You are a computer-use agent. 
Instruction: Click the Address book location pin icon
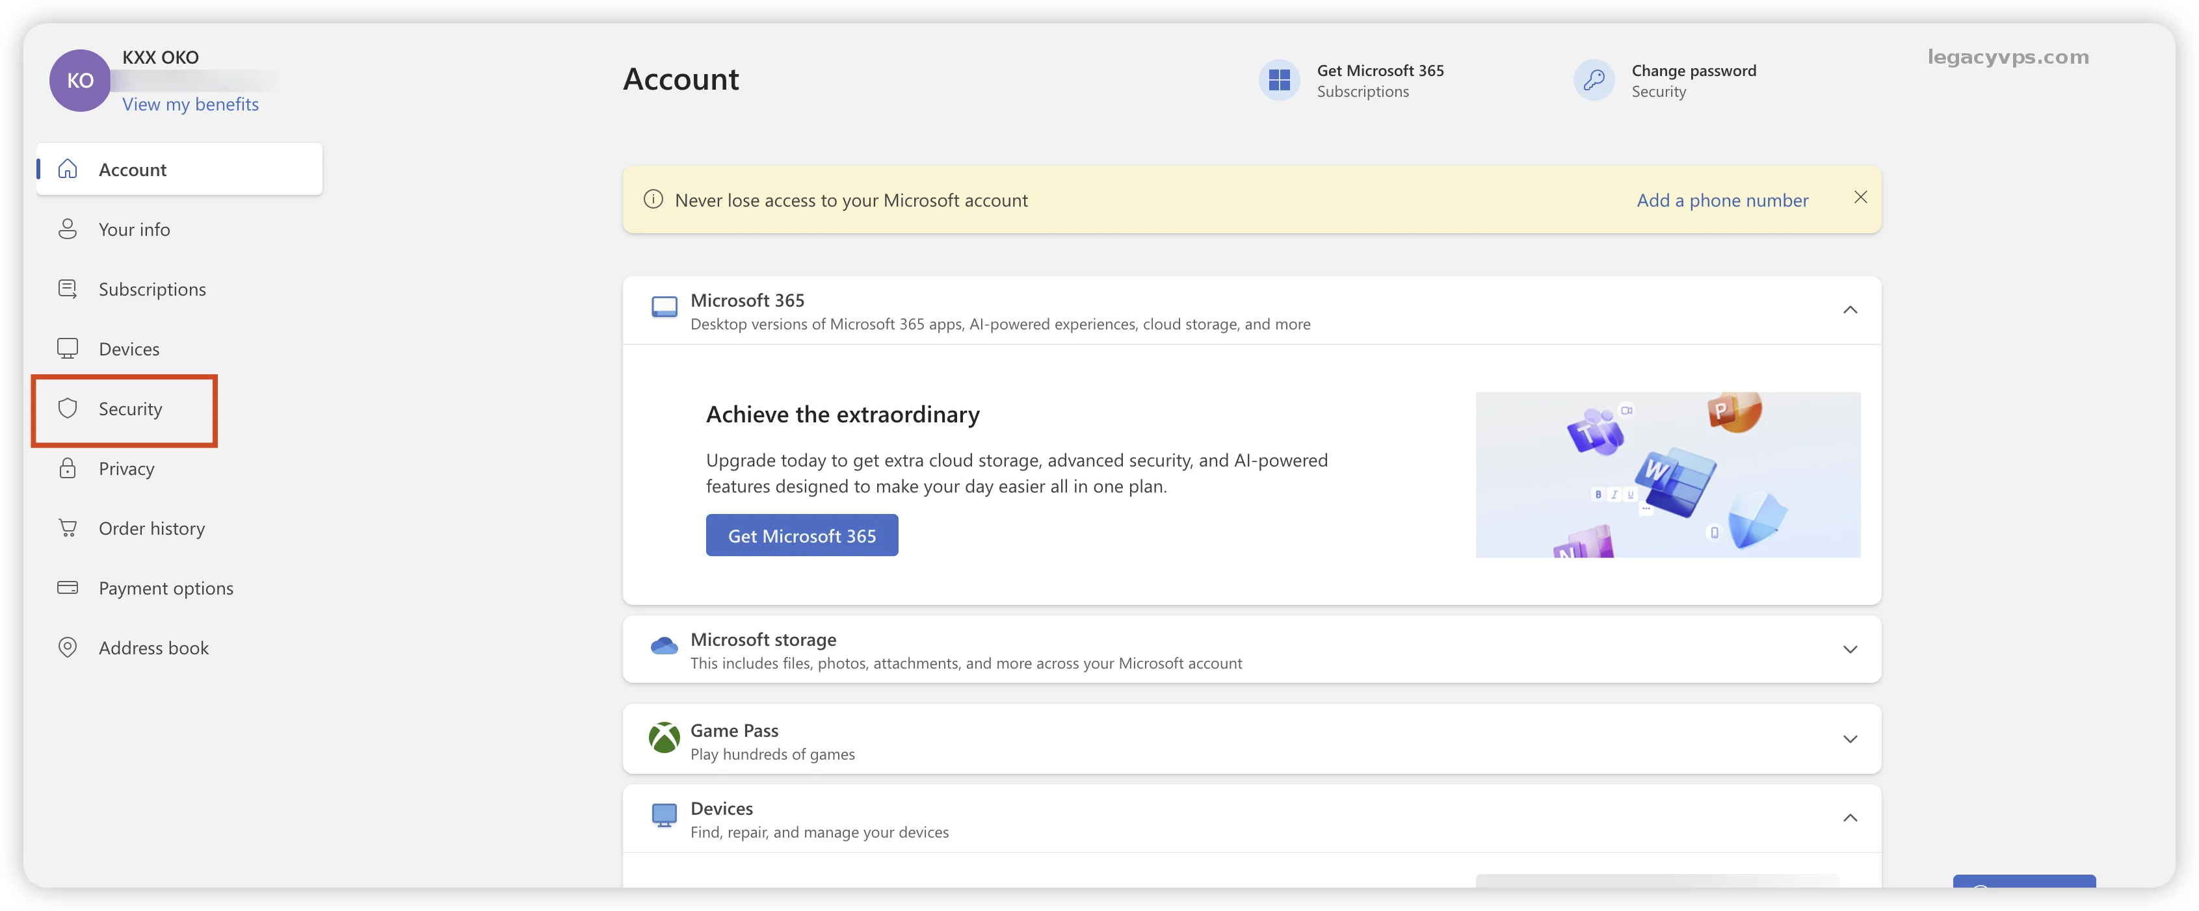pyautogui.click(x=68, y=647)
